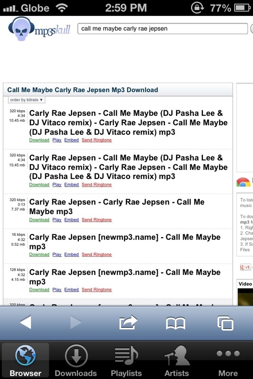Download the first 320 kbps remix result

[39, 140]
